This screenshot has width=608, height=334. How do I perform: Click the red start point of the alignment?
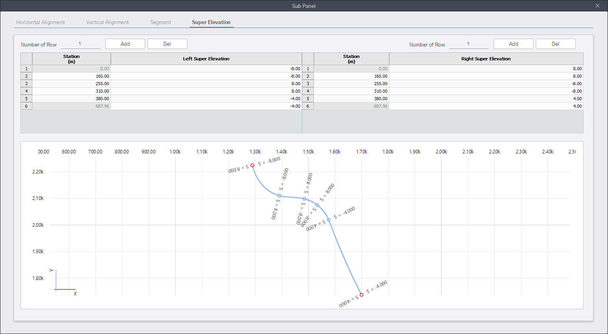coord(252,165)
